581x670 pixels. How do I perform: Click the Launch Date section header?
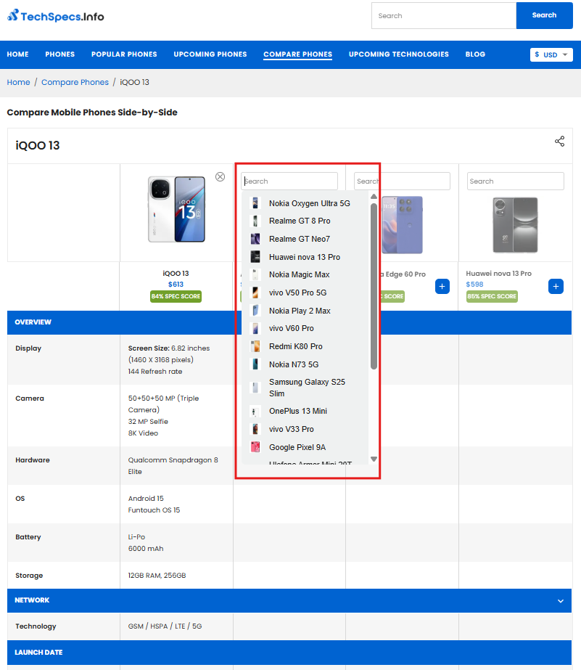(289, 653)
